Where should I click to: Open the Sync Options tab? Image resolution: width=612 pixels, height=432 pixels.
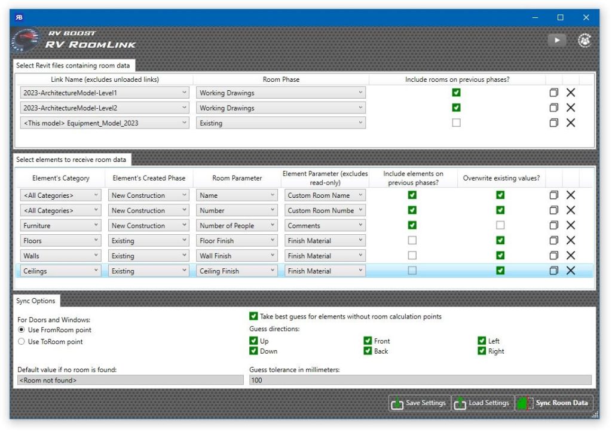click(x=36, y=301)
